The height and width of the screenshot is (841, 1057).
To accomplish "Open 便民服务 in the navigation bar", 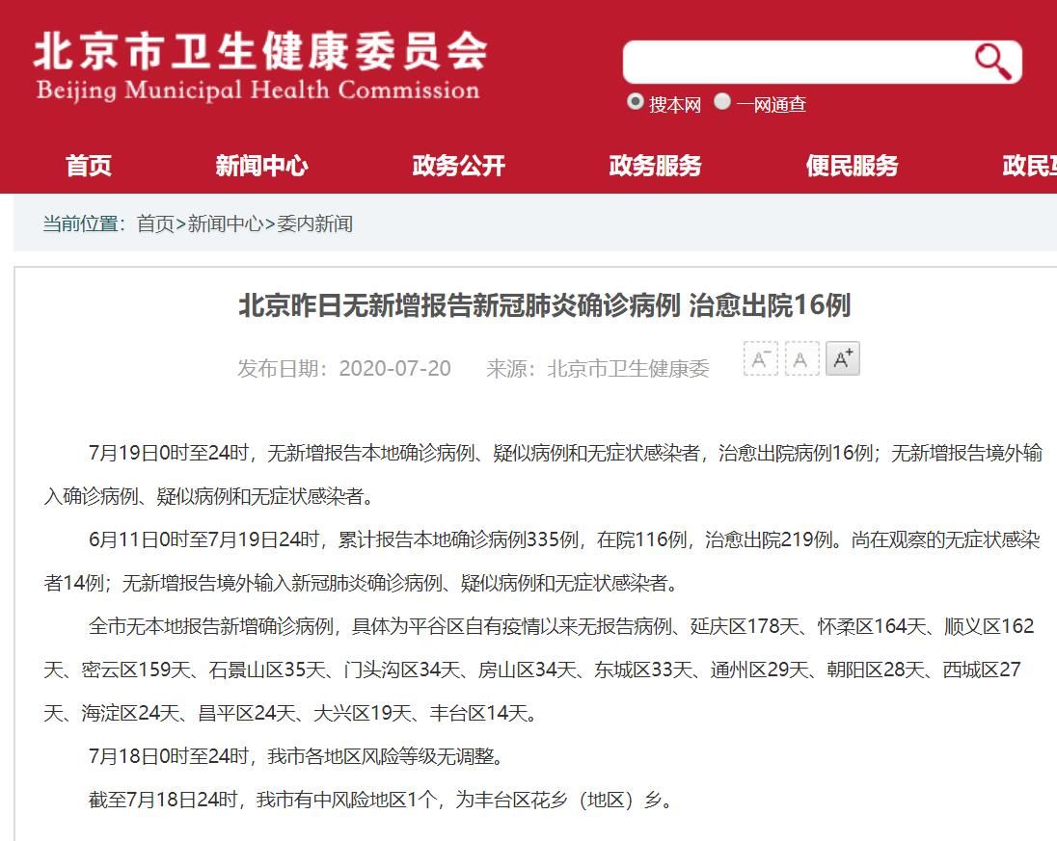I will point(852,166).
